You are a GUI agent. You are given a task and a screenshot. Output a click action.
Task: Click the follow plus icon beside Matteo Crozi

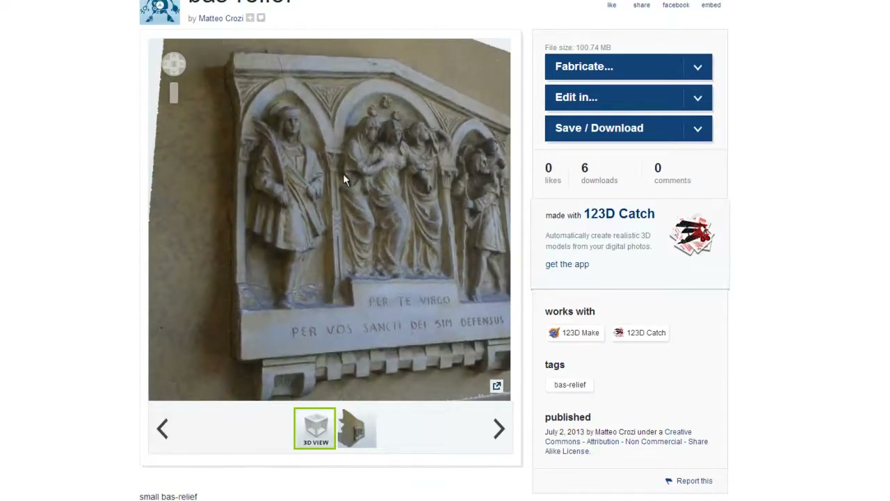(250, 18)
